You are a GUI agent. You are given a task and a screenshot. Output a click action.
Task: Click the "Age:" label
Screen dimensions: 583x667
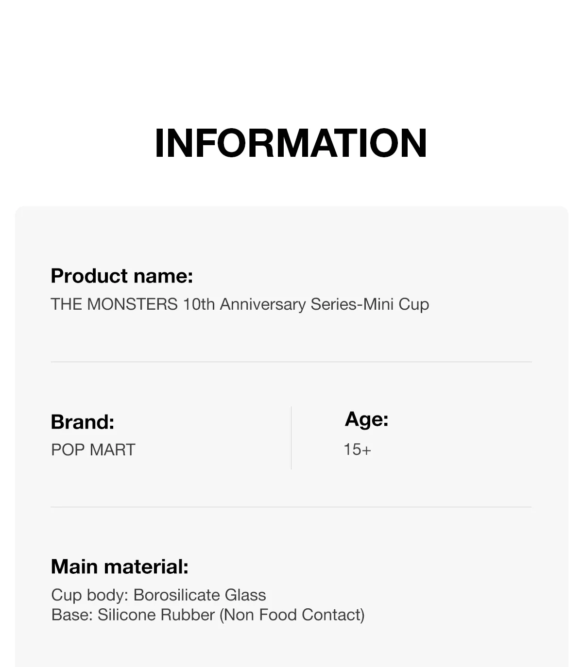coord(366,419)
